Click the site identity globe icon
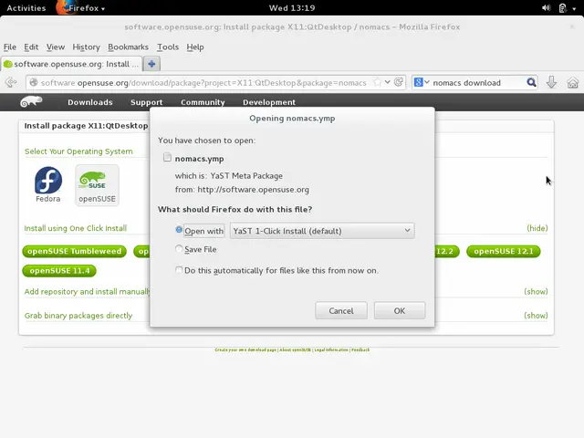 (x=34, y=82)
